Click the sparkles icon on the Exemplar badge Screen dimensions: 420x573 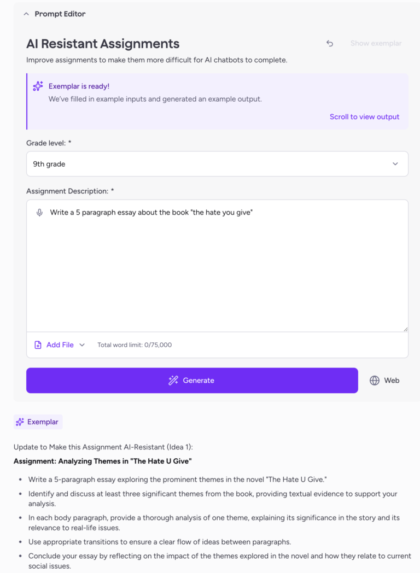coord(20,422)
